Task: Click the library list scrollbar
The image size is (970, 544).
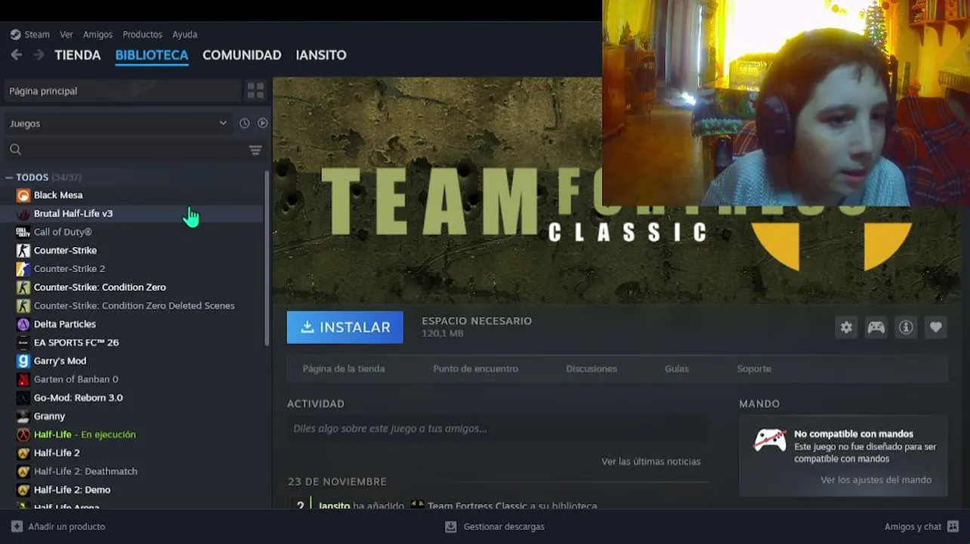Action: 267,258
